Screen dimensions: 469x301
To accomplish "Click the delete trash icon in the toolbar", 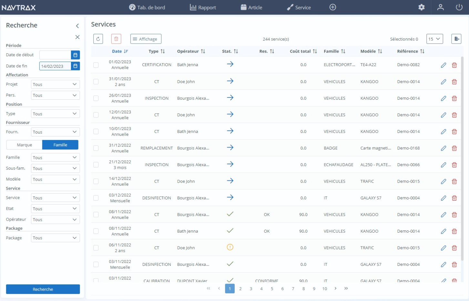I will coord(116,39).
